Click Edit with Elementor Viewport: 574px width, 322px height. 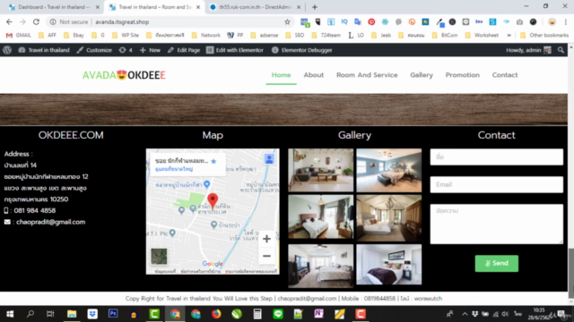pos(235,50)
